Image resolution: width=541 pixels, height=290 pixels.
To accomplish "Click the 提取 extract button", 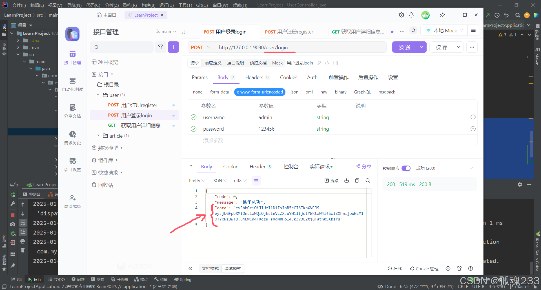I will [x=332, y=180].
